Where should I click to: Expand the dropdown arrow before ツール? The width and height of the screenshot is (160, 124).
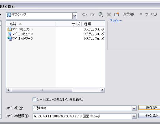pos(141,14)
